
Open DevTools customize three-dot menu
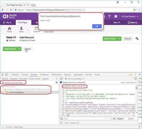point(135,75)
